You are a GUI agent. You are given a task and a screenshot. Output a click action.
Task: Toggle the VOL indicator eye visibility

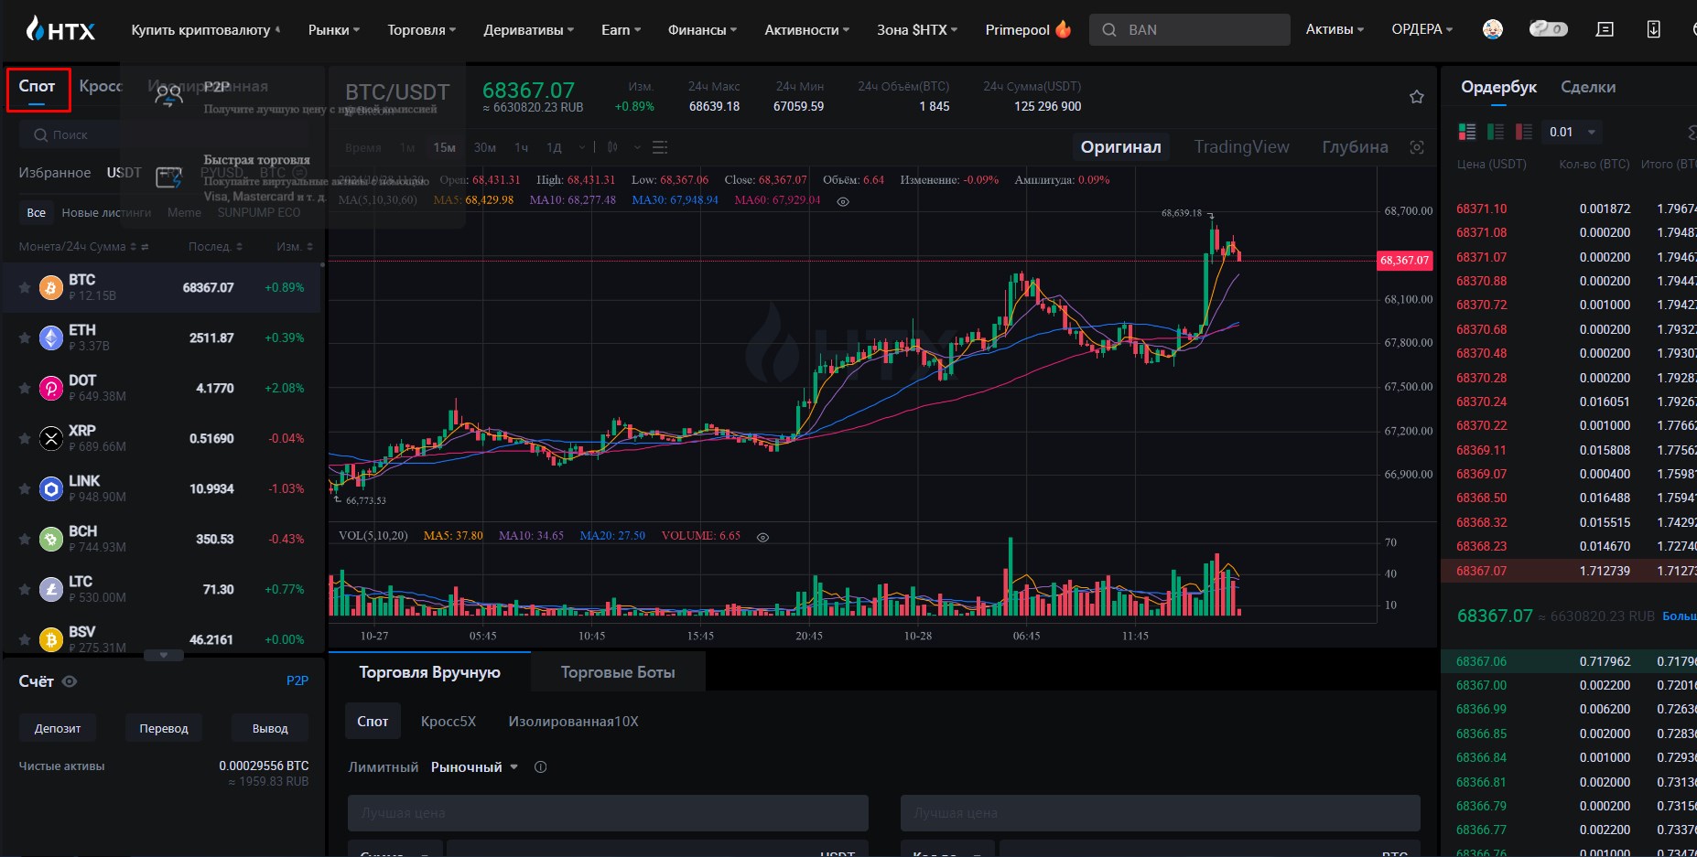coord(762,537)
